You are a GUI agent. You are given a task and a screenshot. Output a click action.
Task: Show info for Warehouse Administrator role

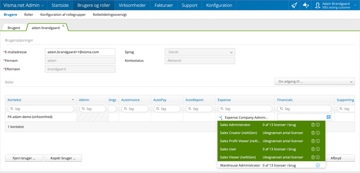318,165
